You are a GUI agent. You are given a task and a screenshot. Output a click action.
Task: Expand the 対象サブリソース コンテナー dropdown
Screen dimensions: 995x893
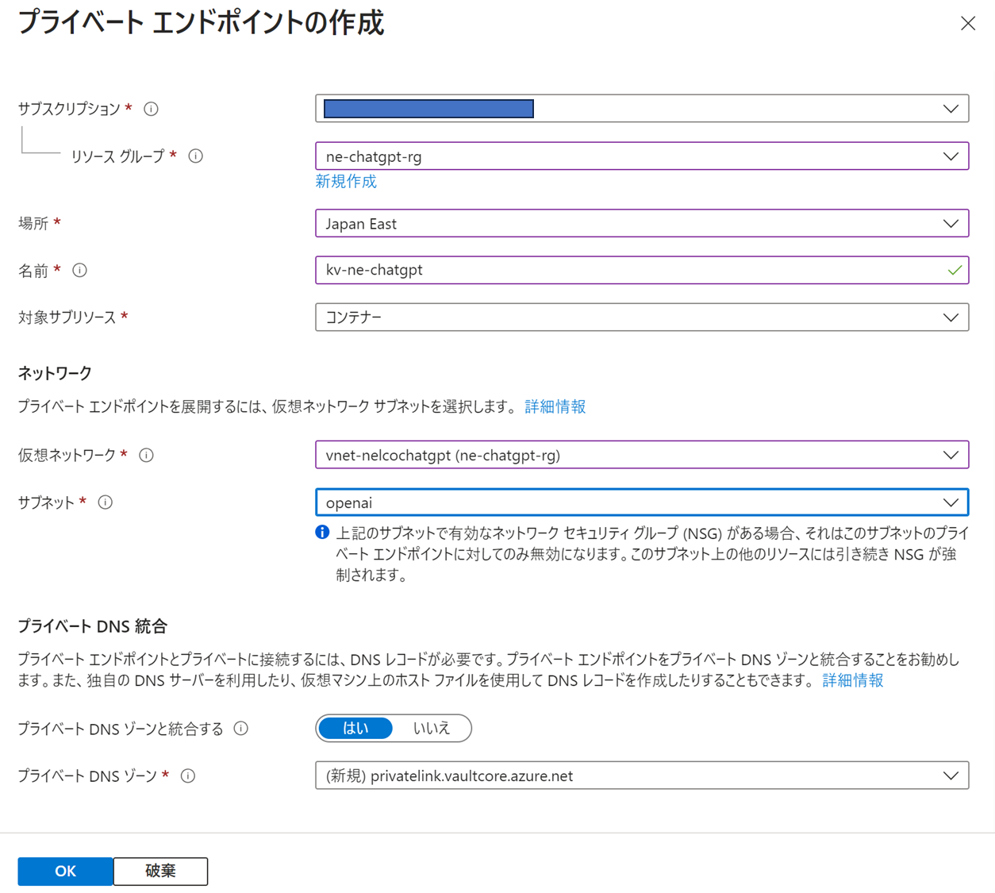pos(641,318)
